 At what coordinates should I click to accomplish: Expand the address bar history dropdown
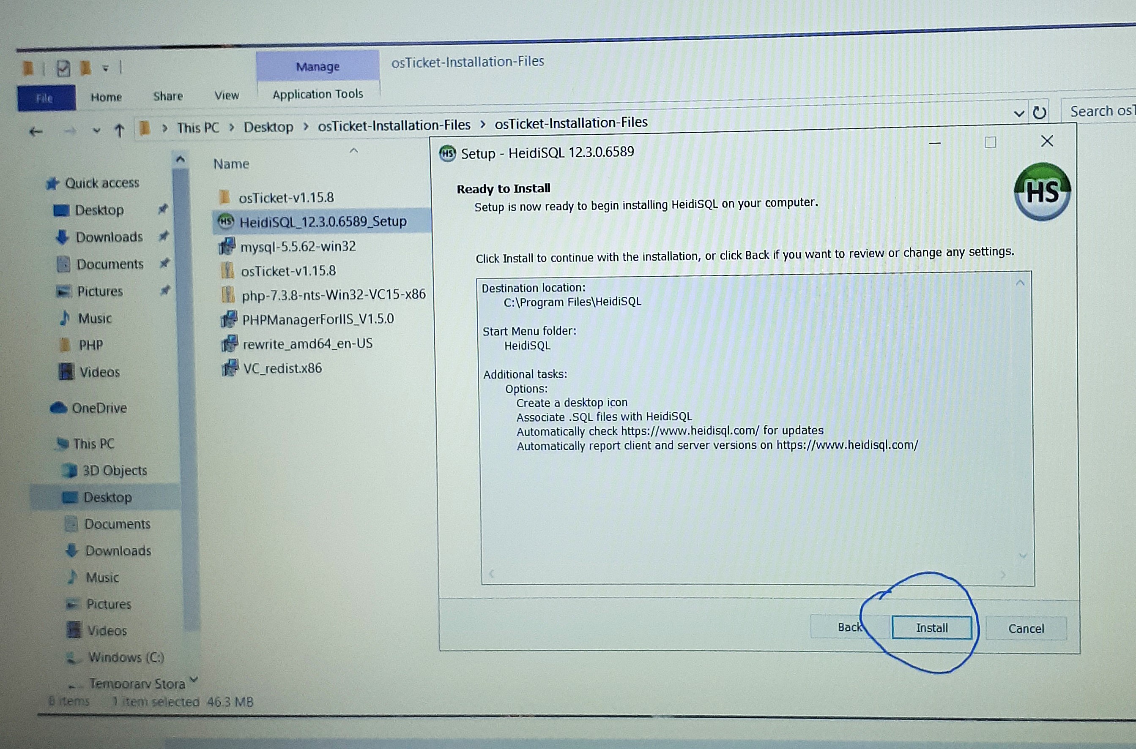point(1019,114)
